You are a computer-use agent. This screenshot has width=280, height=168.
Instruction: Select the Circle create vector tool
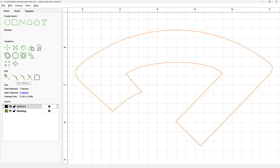point(7,22)
